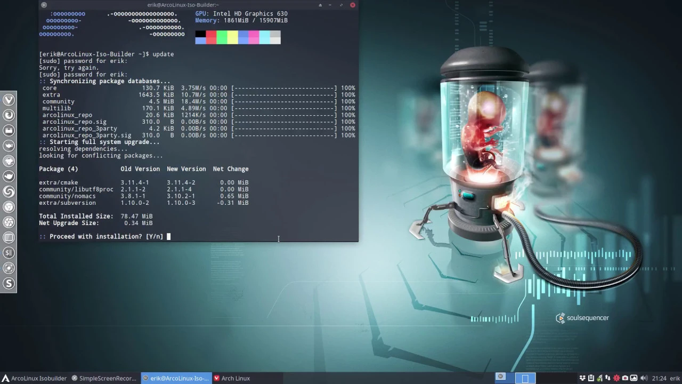682x384 pixels.
Task: Click the camera screen recorder tray icon
Action: (625, 378)
